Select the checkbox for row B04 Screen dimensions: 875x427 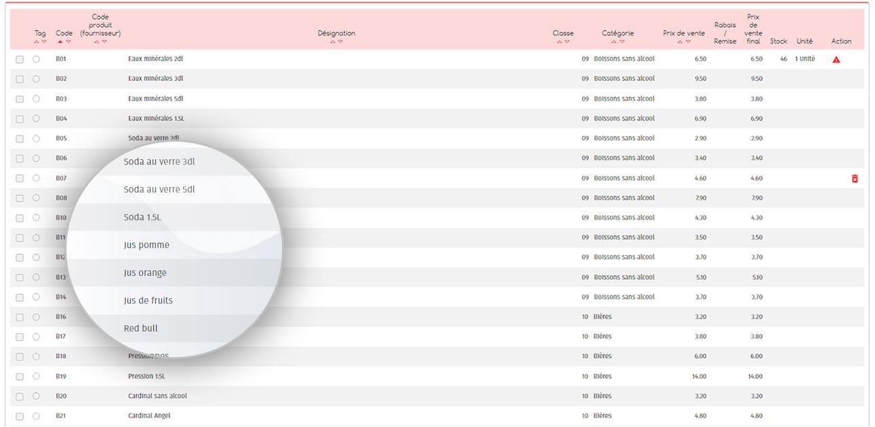20,119
